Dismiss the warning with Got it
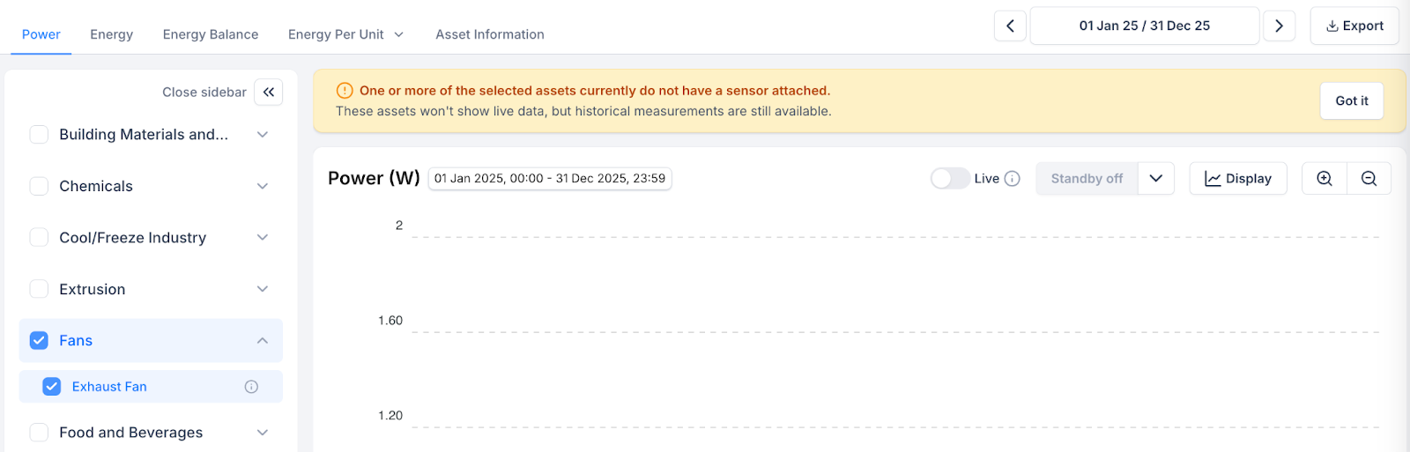1410x452 pixels. (1351, 100)
